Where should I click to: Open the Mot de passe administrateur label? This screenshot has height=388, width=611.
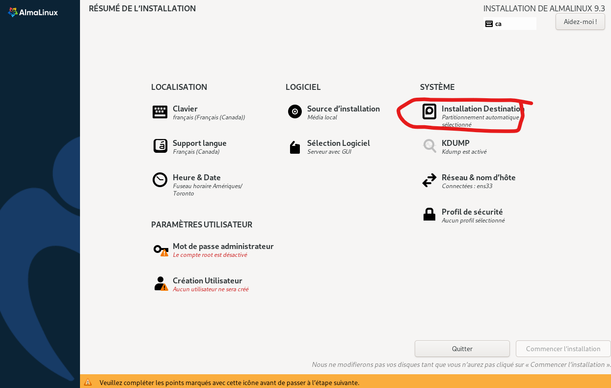pos(223,246)
